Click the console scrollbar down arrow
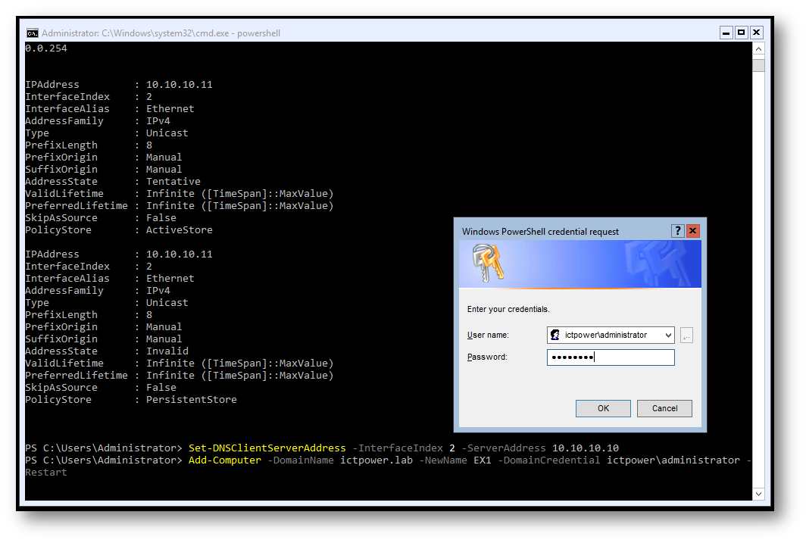The image size is (806, 543). pyautogui.click(x=758, y=494)
